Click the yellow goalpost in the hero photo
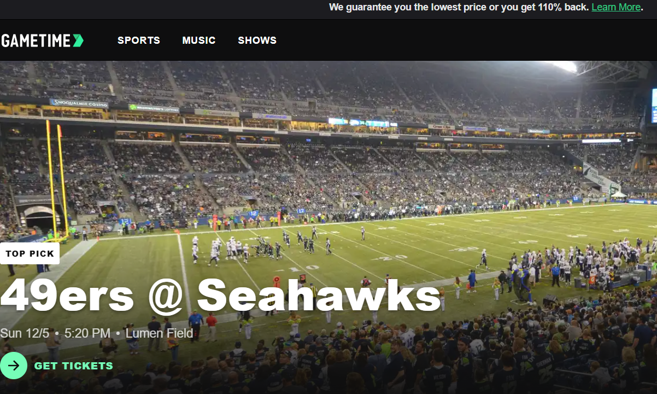Image resolution: width=657 pixels, height=394 pixels. (57, 181)
